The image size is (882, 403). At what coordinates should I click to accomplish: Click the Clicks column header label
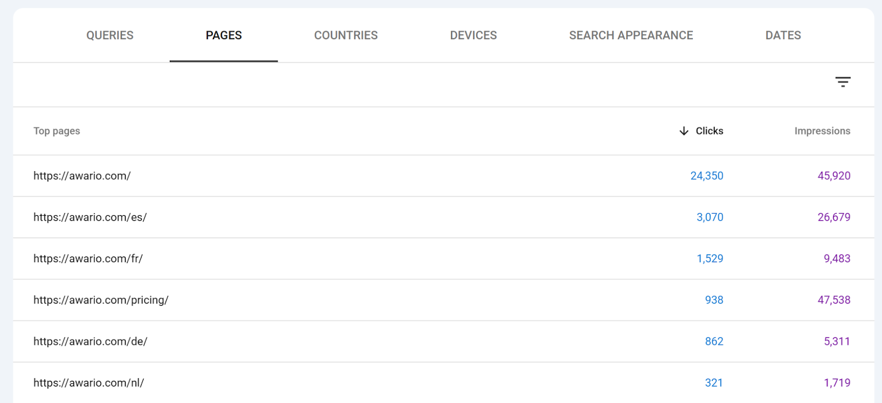(x=709, y=131)
